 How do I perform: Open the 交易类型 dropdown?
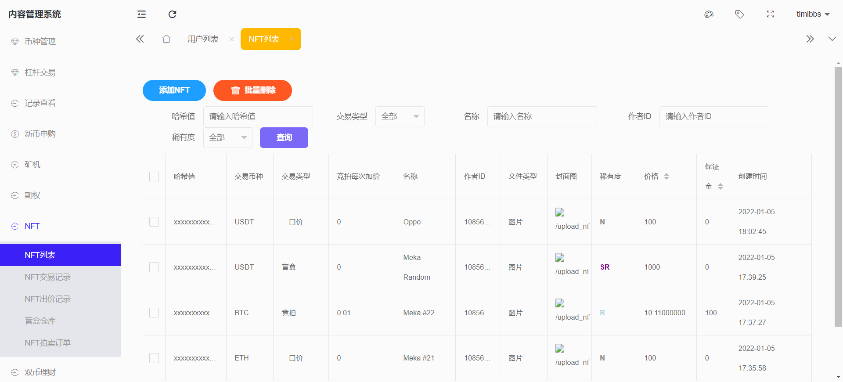[400, 117]
